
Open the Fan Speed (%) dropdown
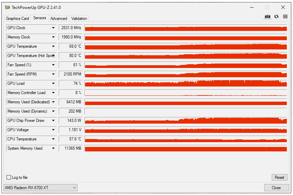[53, 65]
